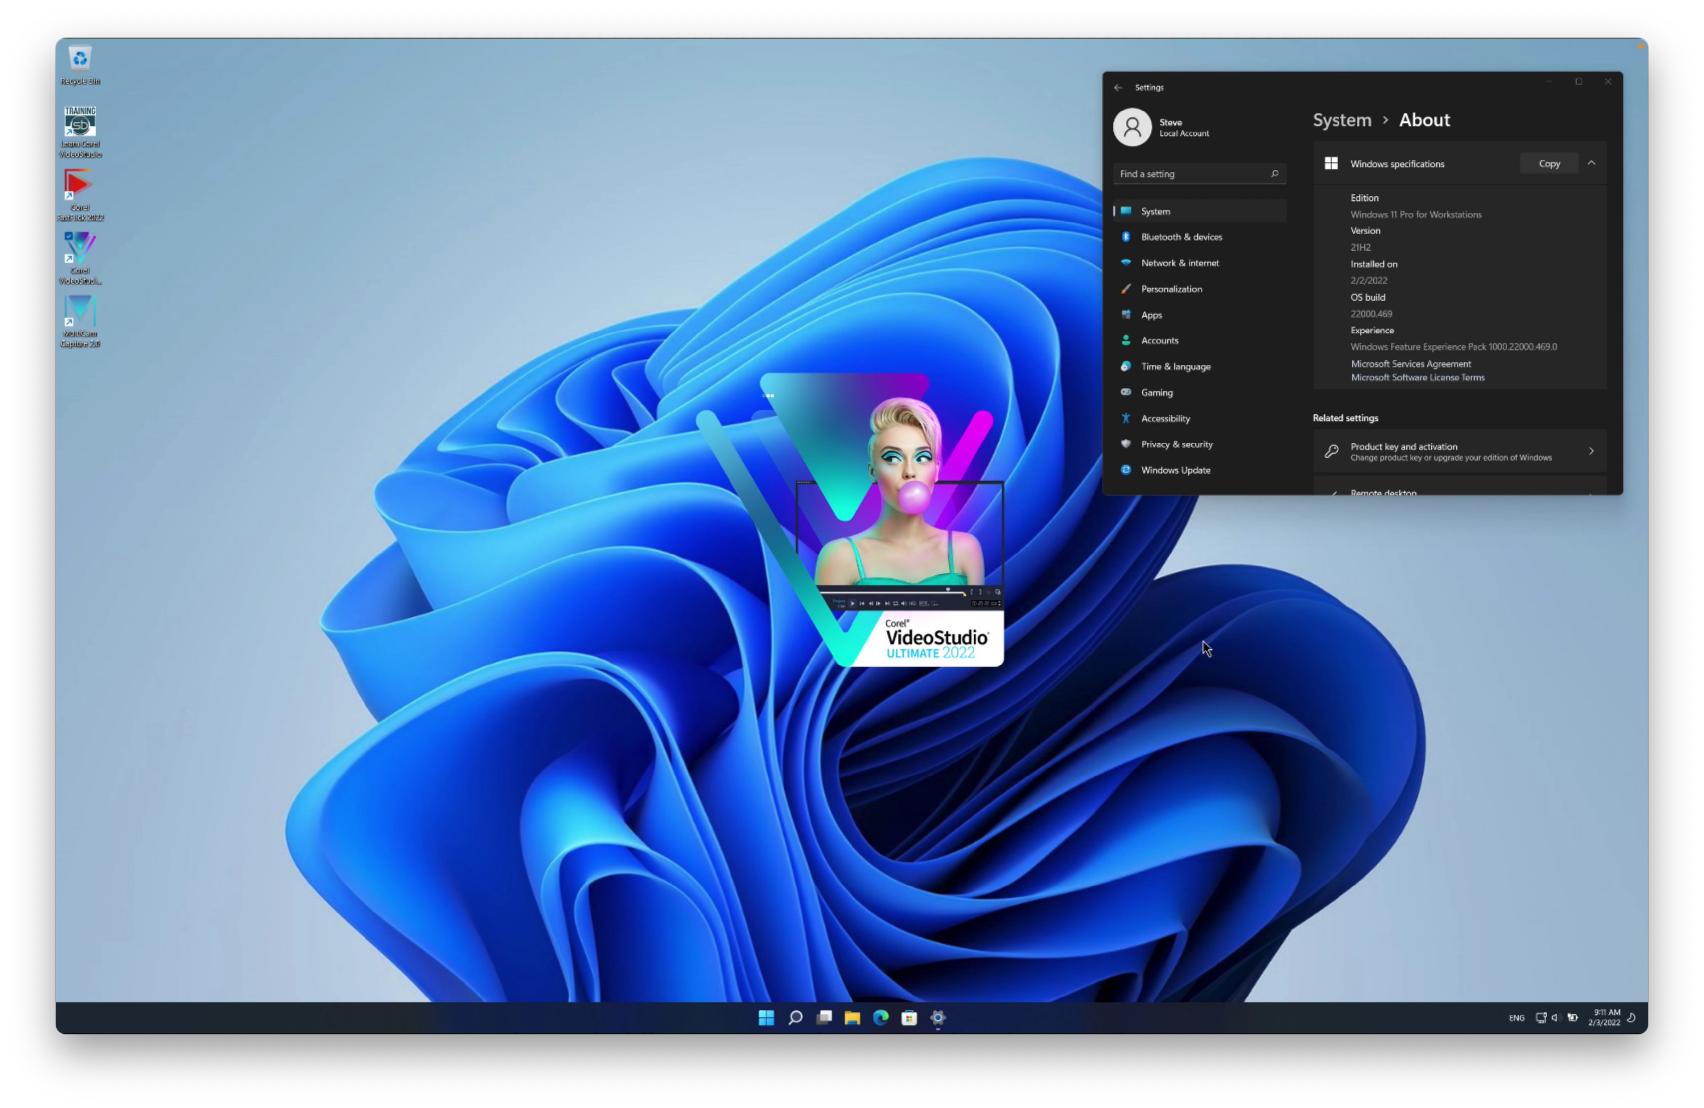Click the Find a setting search box
Screen dimensions: 1704x1108
[1192, 174]
